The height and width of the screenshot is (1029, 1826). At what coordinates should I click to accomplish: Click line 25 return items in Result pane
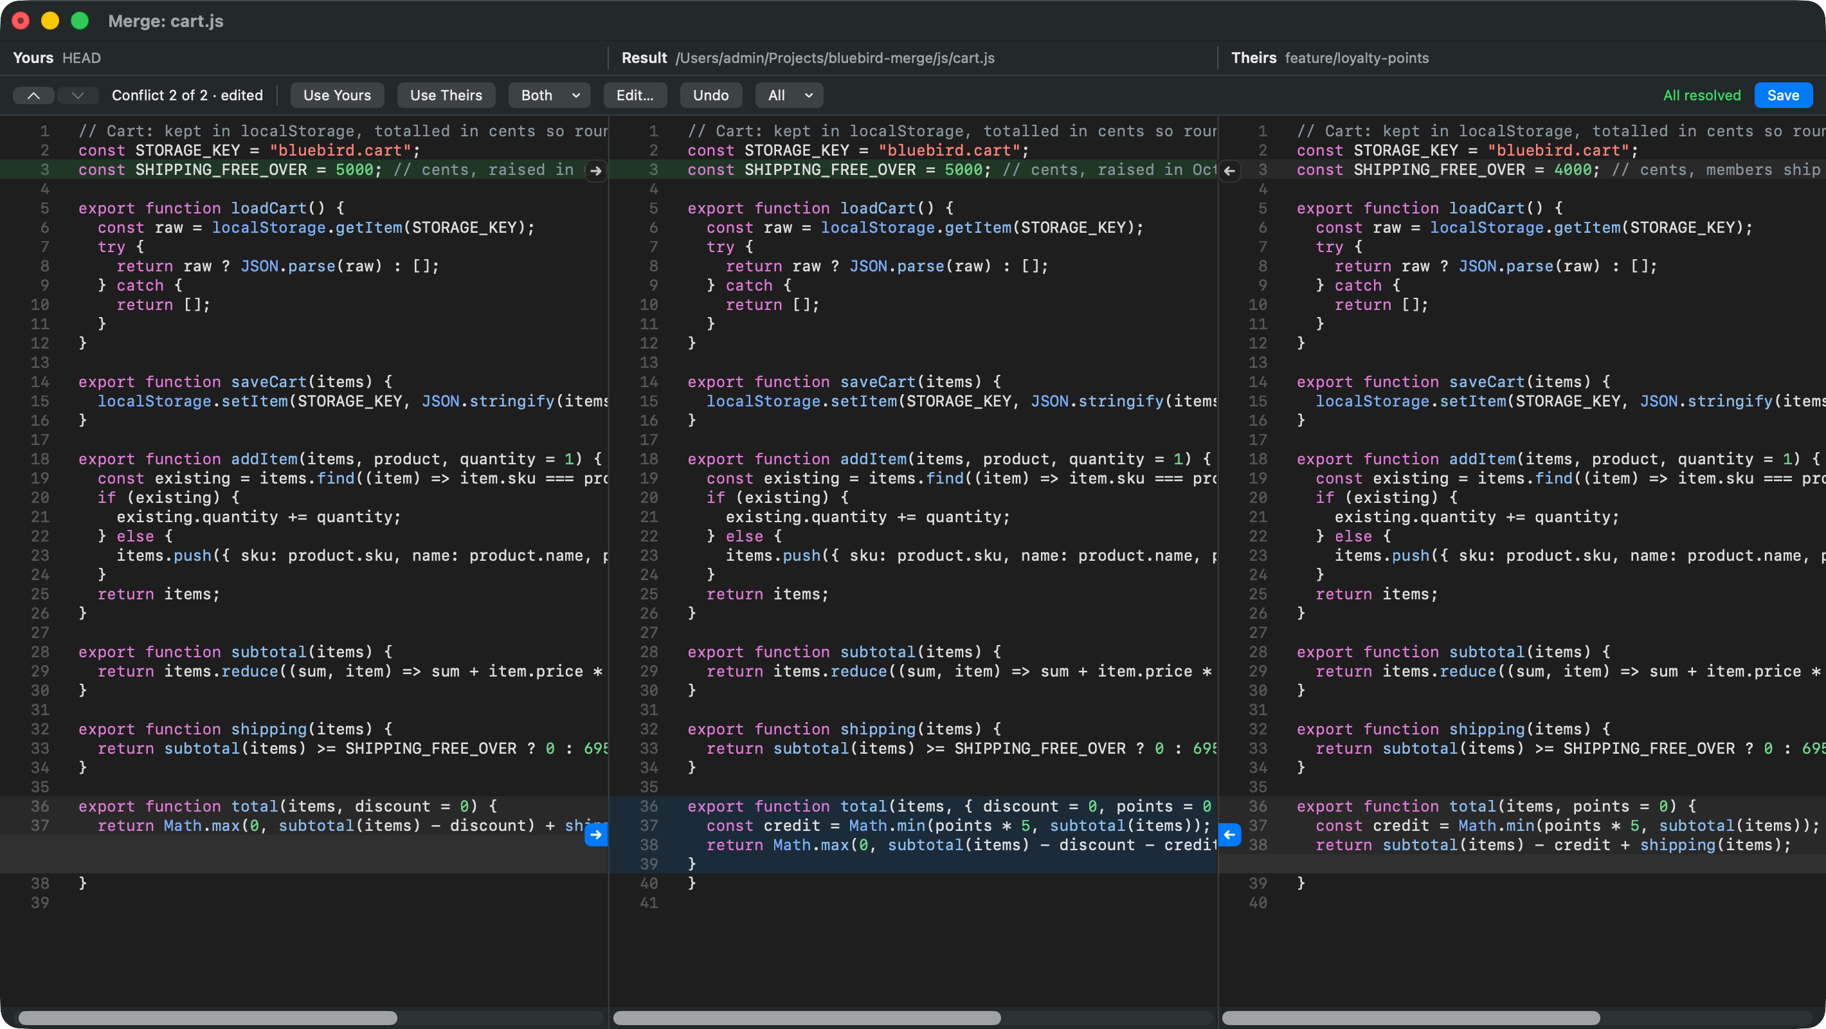[768, 594]
